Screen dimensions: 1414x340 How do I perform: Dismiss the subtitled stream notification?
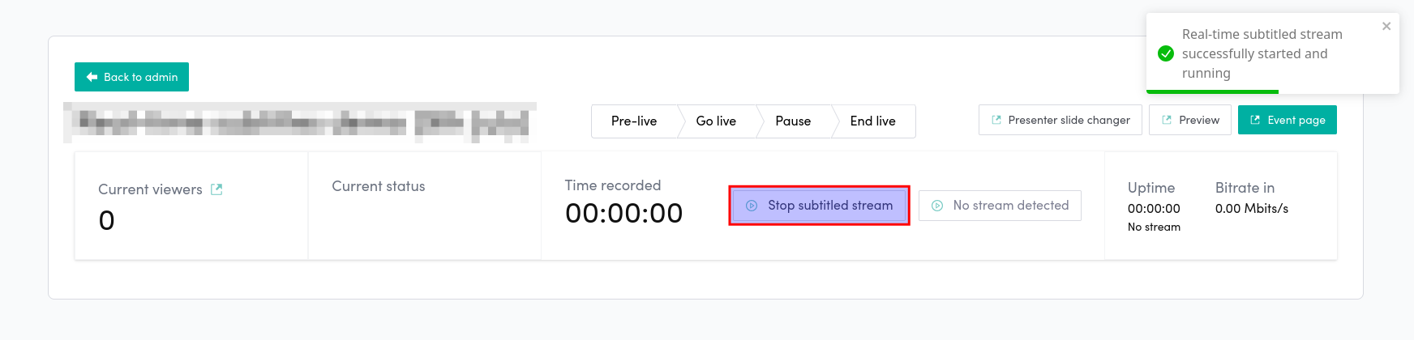pos(1386,26)
